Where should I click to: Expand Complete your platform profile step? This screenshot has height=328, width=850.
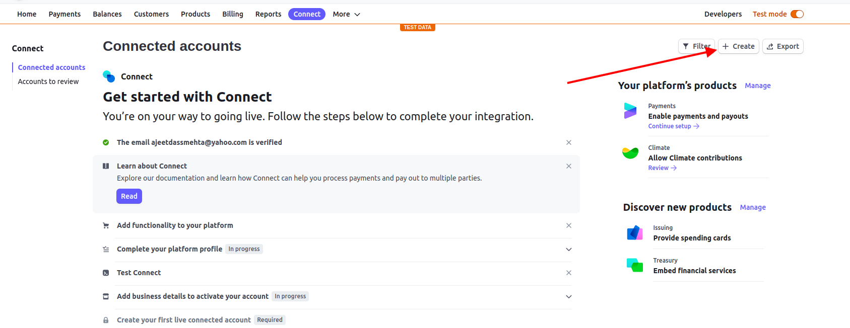click(569, 250)
